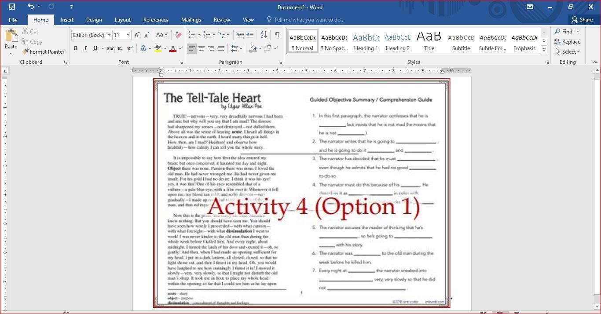Click the Shading paint bucket icon
Image resolution: width=601 pixels, height=314 pixels.
coord(253,48)
